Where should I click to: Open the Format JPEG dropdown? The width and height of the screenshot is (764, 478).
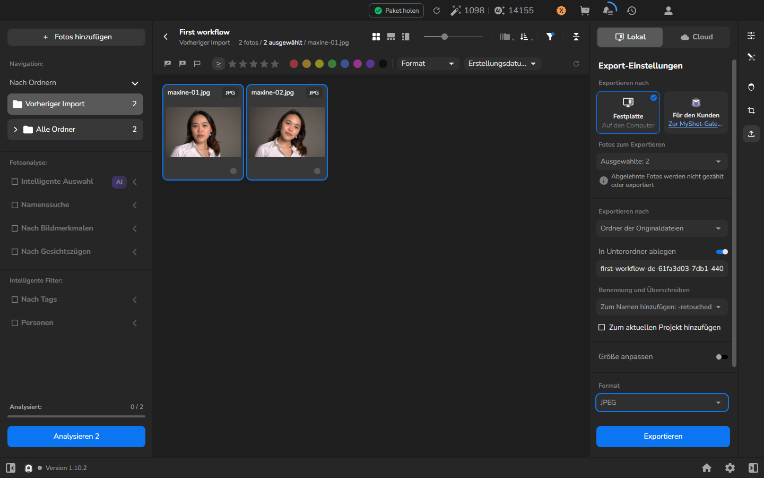662,403
